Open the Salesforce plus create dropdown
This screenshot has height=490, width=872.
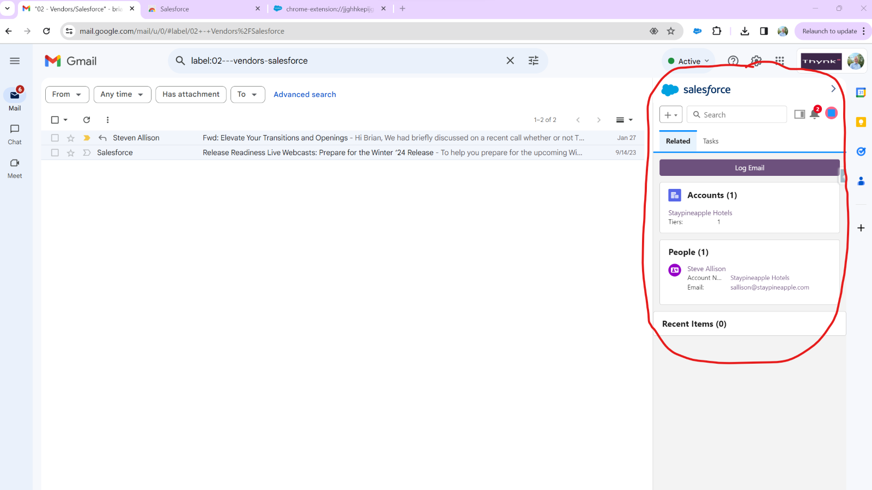[671, 114]
